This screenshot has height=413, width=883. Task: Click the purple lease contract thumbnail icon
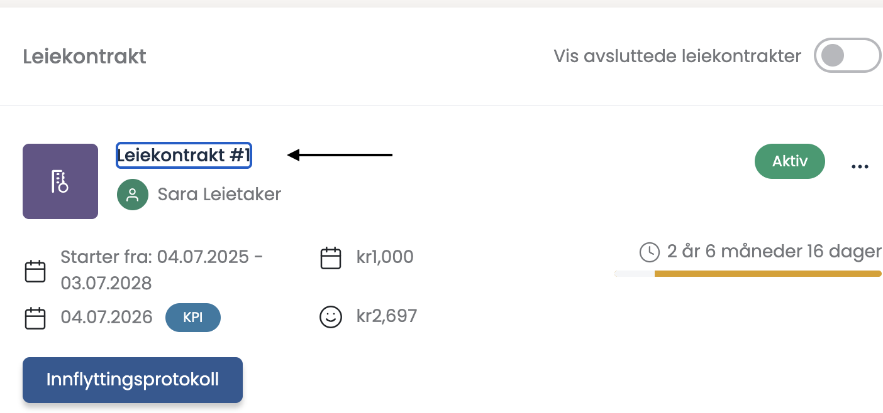point(60,181)
